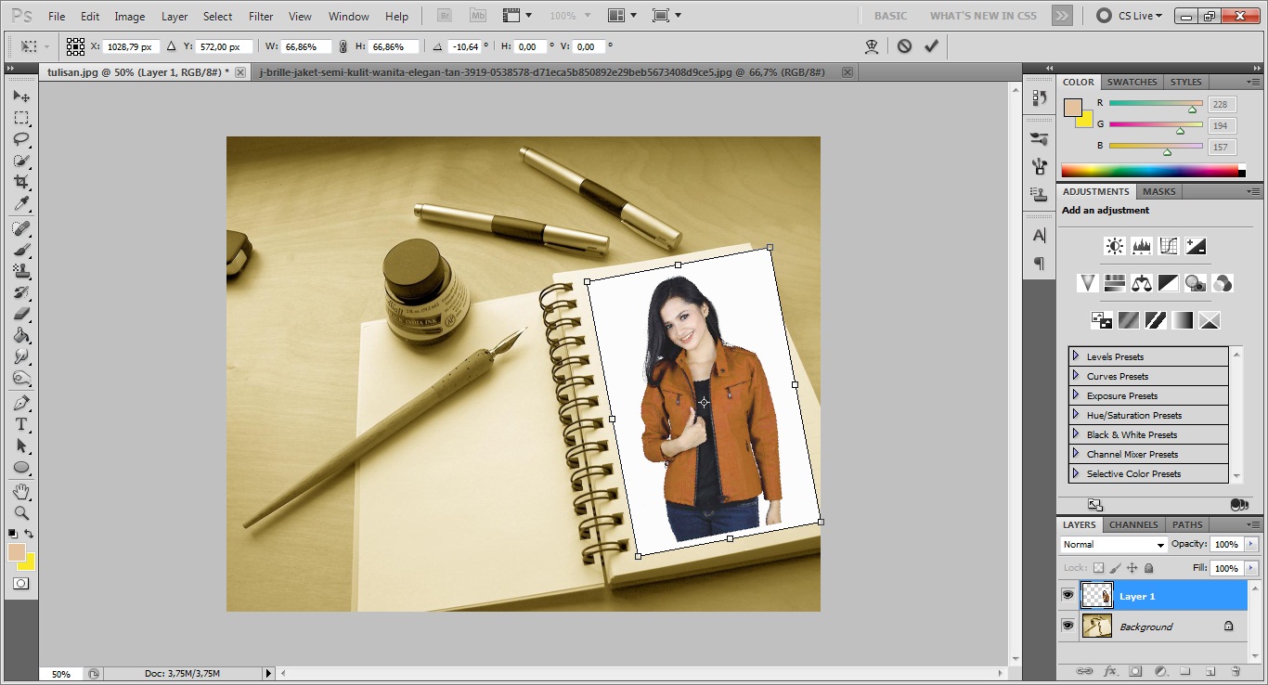1268x685 pixels.
Task: Click the WHAT'S NEW IN CS5 workspace
Action: [983, 16]
